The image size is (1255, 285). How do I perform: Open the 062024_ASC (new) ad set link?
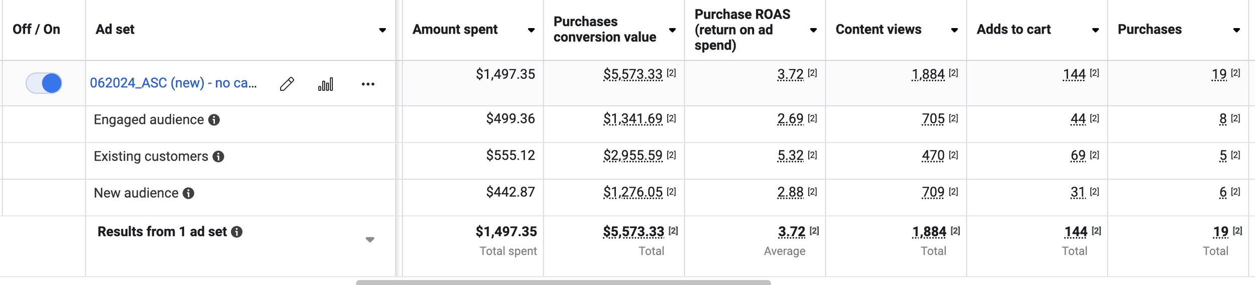pyautogui.click(x=173, y=83)
